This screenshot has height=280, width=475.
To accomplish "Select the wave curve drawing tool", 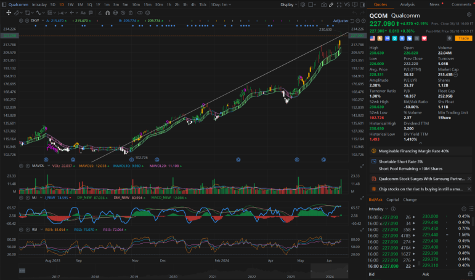I will [38, 13].
